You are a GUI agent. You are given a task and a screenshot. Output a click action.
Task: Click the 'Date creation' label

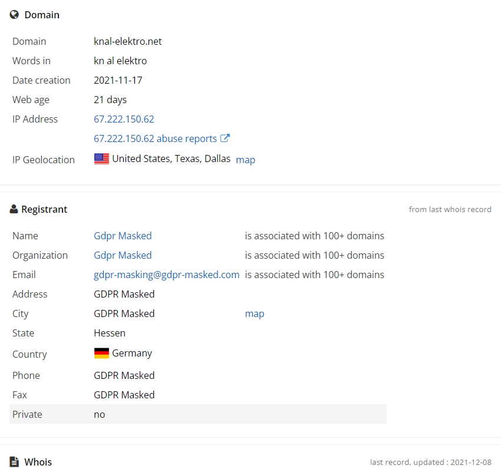point(41,80)
